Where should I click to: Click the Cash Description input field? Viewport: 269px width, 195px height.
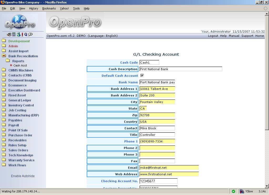[x=181, y=69]
